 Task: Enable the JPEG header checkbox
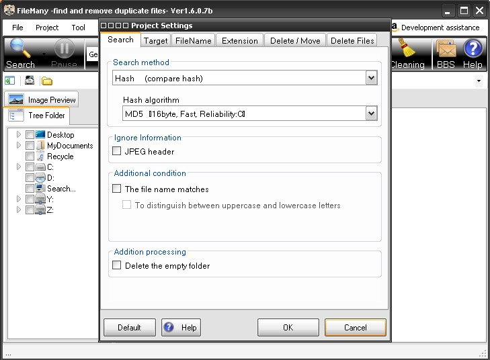tap(116, 151)
